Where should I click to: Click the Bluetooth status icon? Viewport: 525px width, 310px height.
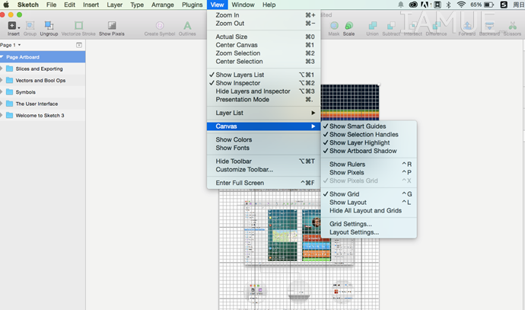[x=449, y=5]
